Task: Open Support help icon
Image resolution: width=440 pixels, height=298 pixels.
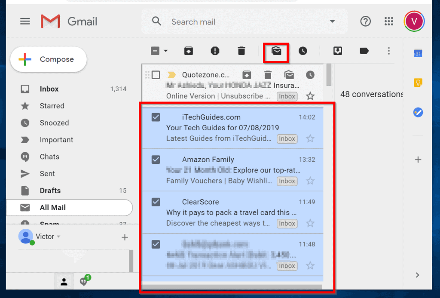Action: click(x=365, y=22)
